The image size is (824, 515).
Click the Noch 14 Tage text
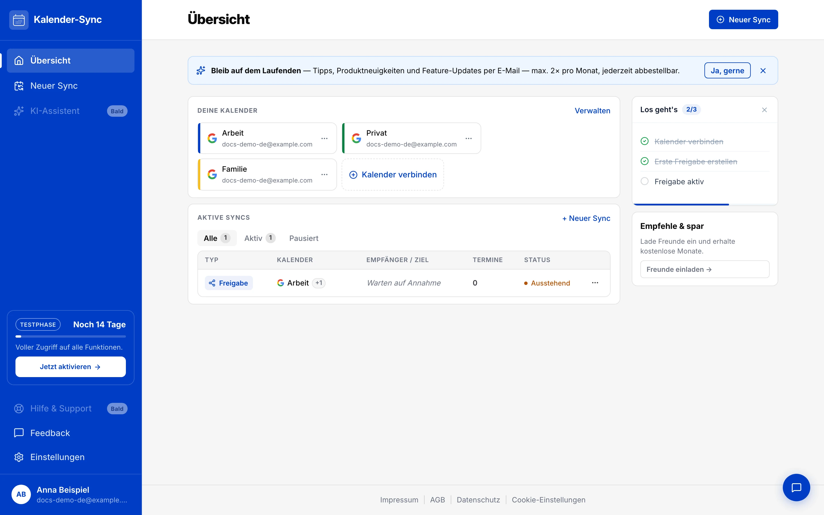point(100,325)
